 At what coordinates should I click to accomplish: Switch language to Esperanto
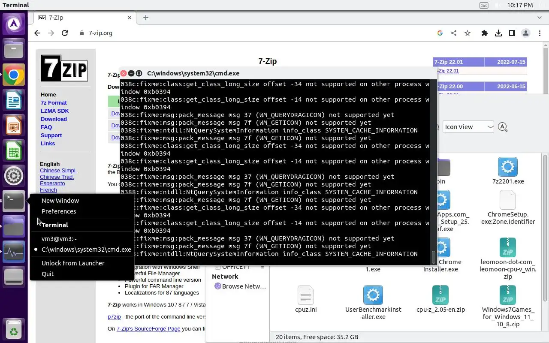click(x=52, y=184)
